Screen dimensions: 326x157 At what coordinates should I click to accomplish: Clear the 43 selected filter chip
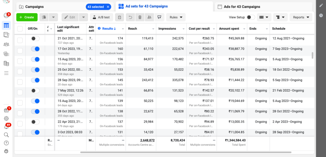[x=108, y=7]
